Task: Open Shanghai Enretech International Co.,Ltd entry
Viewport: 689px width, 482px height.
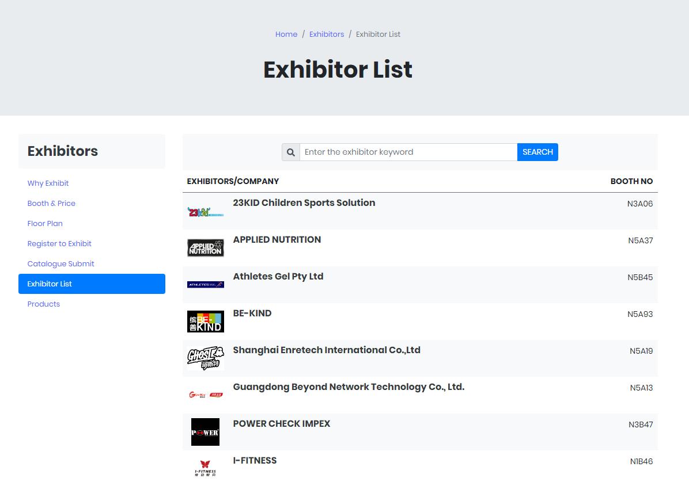Action: pyautogui.click(x=327, y=350)
